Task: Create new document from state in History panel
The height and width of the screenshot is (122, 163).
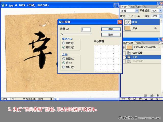Action: tap(145, 95)
